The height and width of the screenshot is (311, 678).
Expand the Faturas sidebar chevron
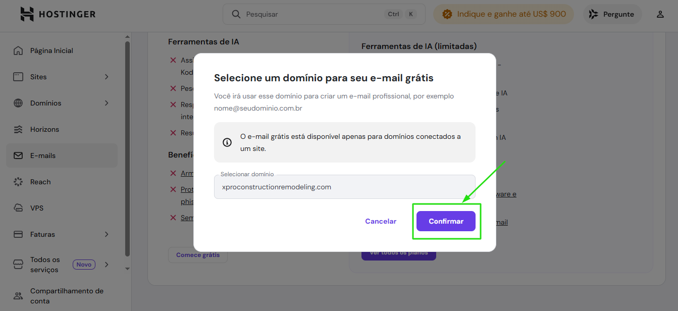coord(107,234)
